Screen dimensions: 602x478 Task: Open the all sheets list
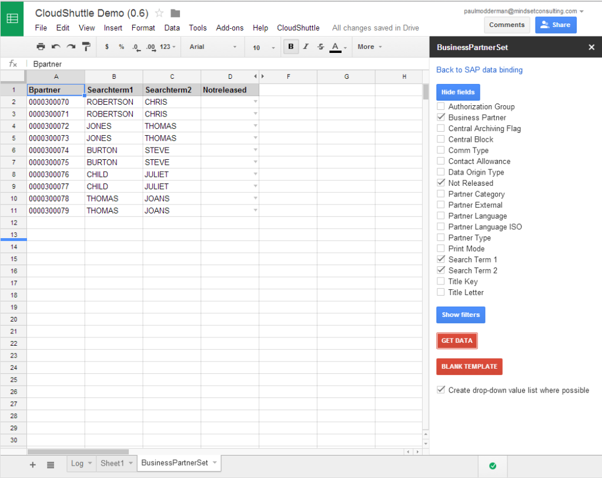click(51, 465)
